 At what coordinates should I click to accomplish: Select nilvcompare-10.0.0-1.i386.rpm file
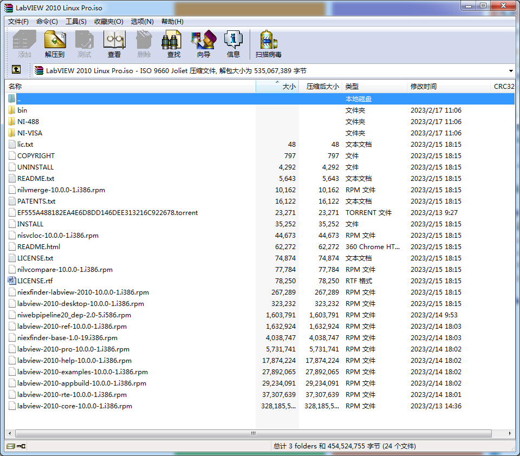coord(65,269)
